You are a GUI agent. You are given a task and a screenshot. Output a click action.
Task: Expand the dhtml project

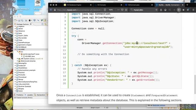tap(15, 29)
